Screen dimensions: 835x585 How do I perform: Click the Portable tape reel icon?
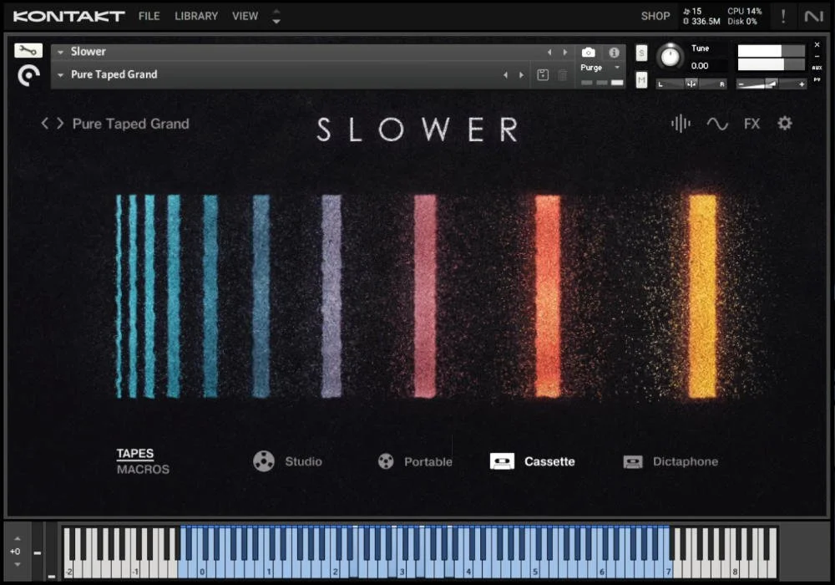pyautogui.click(x=386, y=461)
